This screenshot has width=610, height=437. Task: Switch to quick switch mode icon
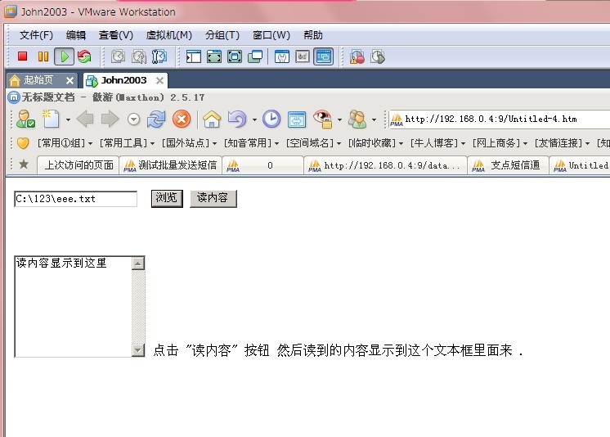[x=214, y=56]
